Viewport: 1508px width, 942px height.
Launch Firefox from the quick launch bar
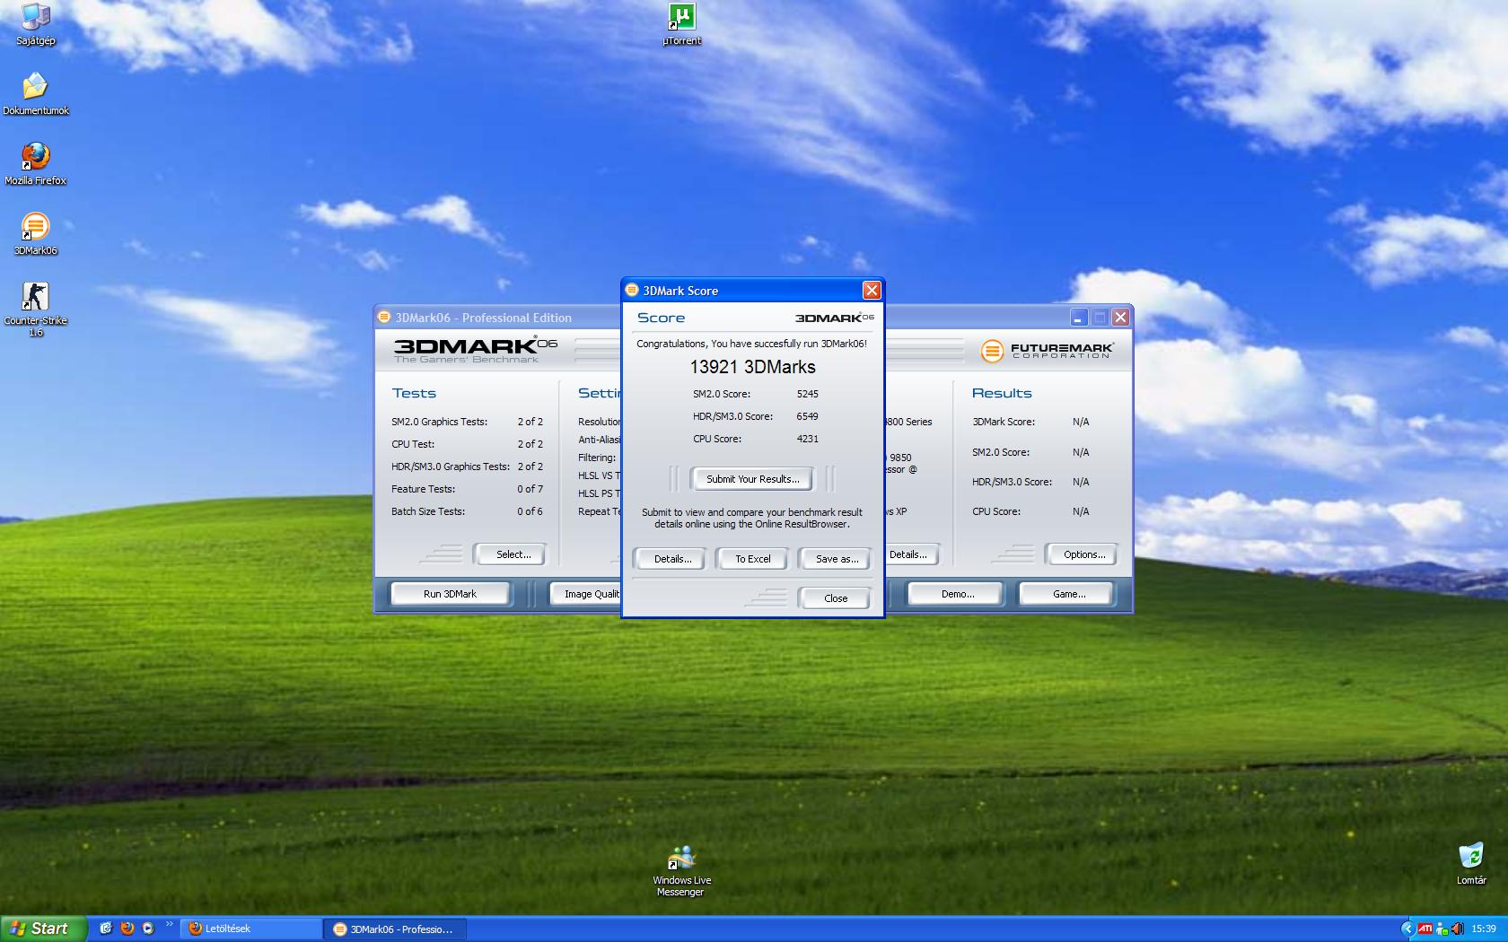pyautogui.click(x=127, y=929)
